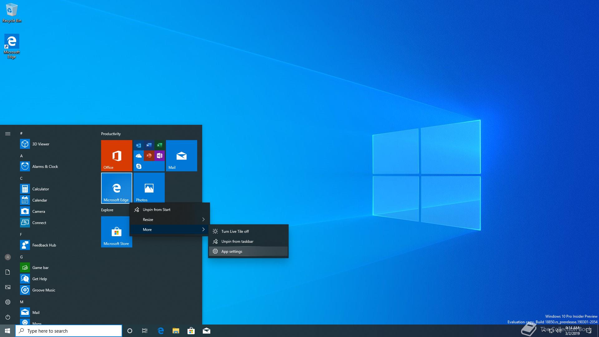Open the Photos tile

[x=149, y=188]
